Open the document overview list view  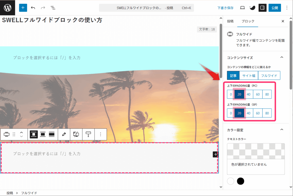(53, 8)
